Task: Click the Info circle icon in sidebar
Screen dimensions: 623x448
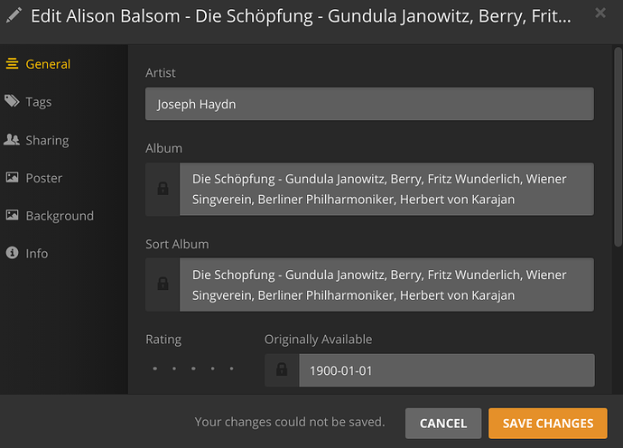Action: tap(12, 253)
